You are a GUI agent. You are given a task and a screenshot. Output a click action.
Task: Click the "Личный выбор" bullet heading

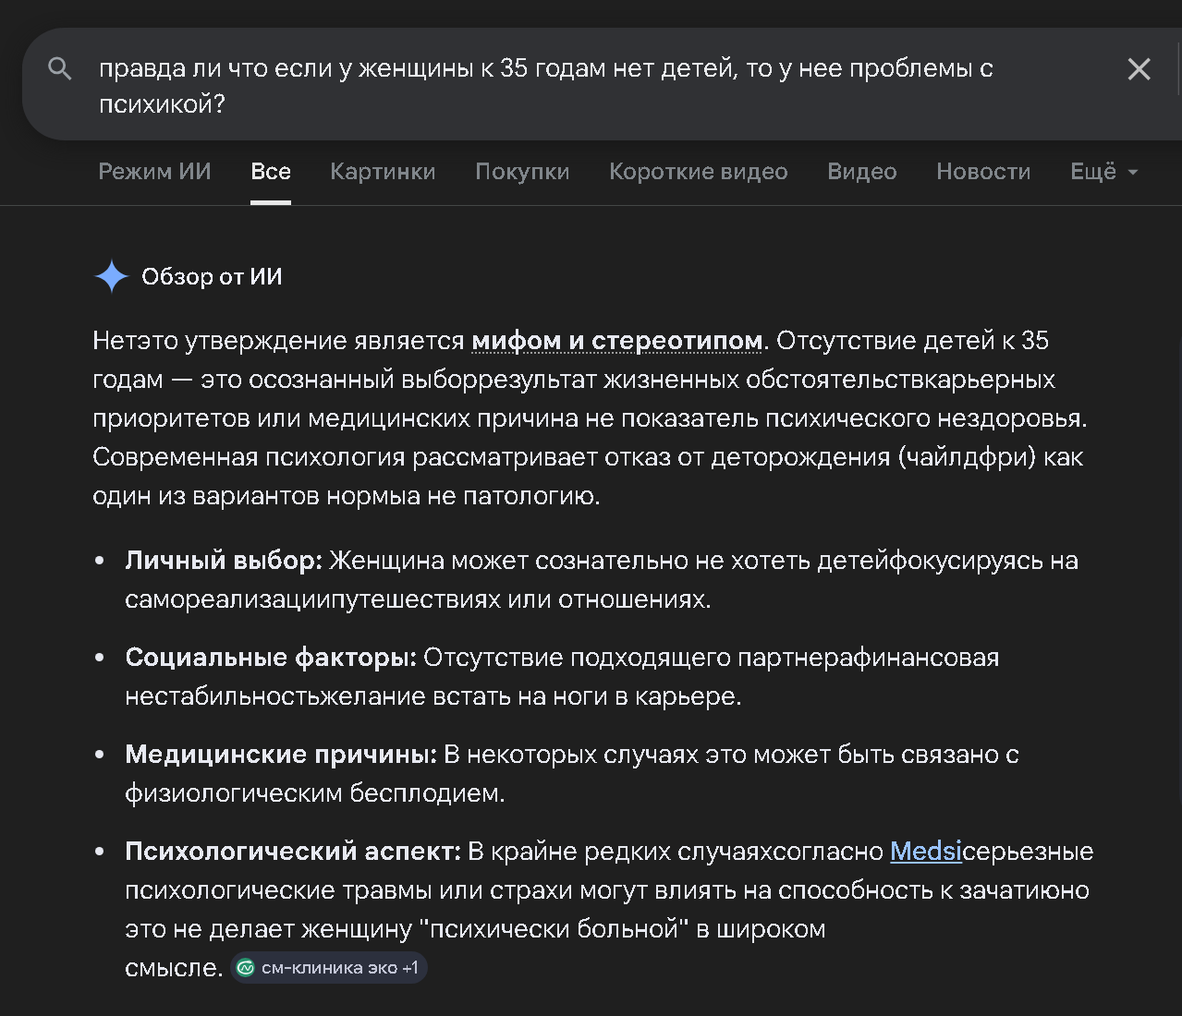[x=224, y=561]
